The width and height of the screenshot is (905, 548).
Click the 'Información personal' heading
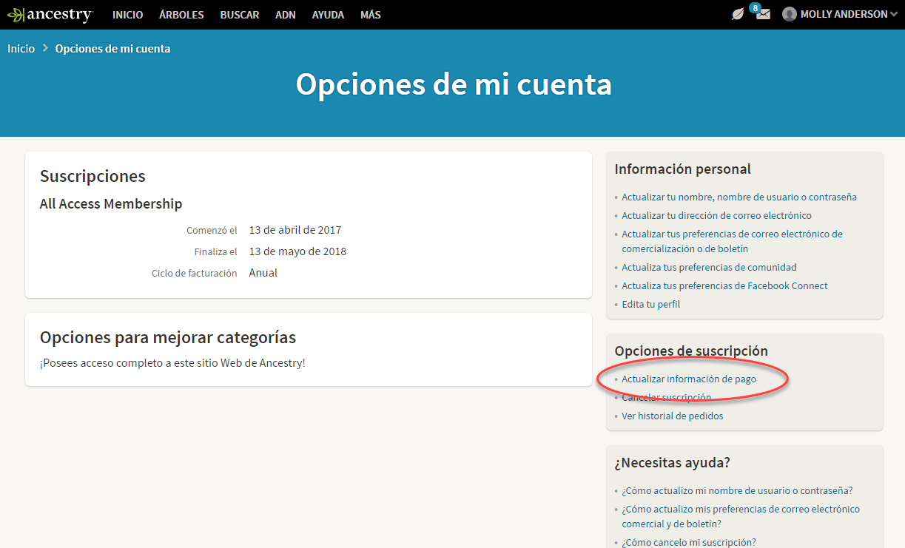click(682, 169)
